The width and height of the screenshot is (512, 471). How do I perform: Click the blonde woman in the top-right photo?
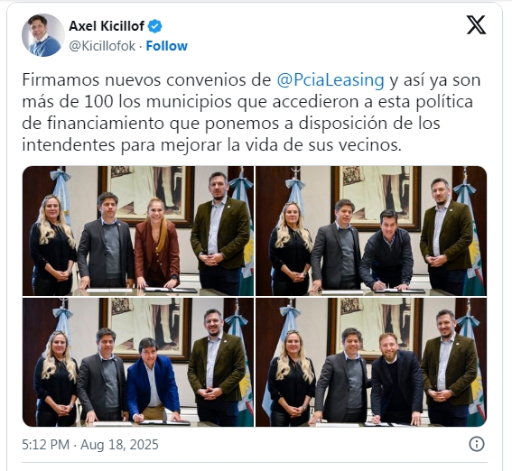pyautogui.click(x=291, y=249)
